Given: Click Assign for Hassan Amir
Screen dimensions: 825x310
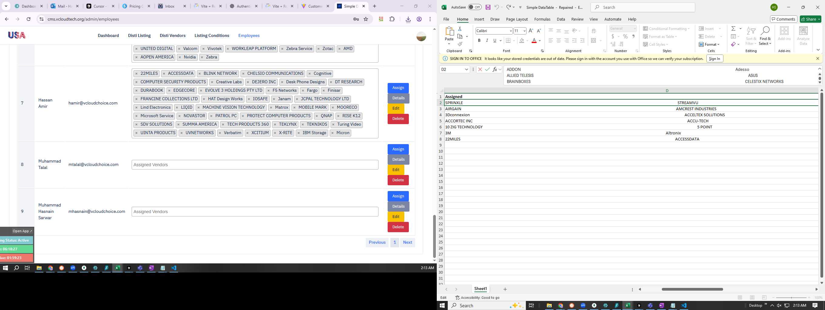Looking at the screenshot, I should [x=398, y=88].
